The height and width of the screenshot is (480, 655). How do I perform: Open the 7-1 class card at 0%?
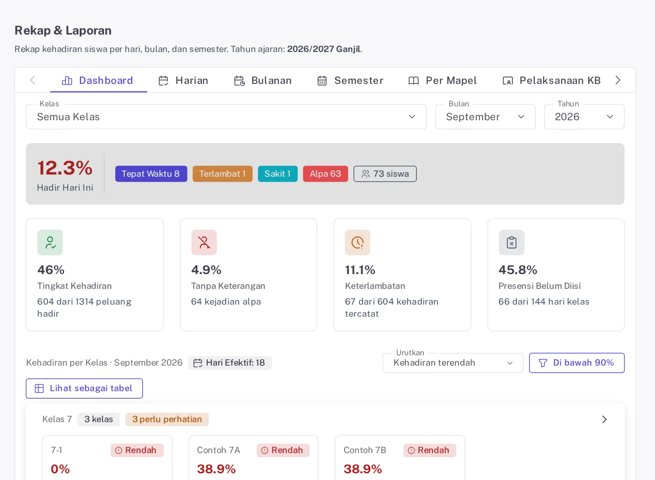(107, 458)
